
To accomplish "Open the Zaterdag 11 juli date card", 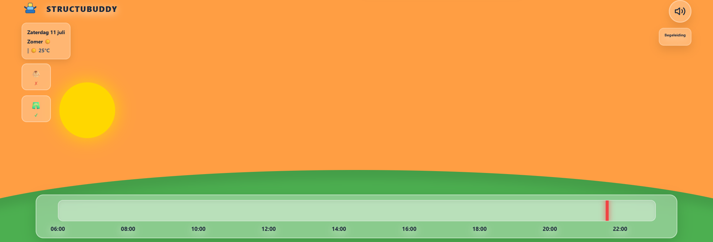I will click(46, 41).
